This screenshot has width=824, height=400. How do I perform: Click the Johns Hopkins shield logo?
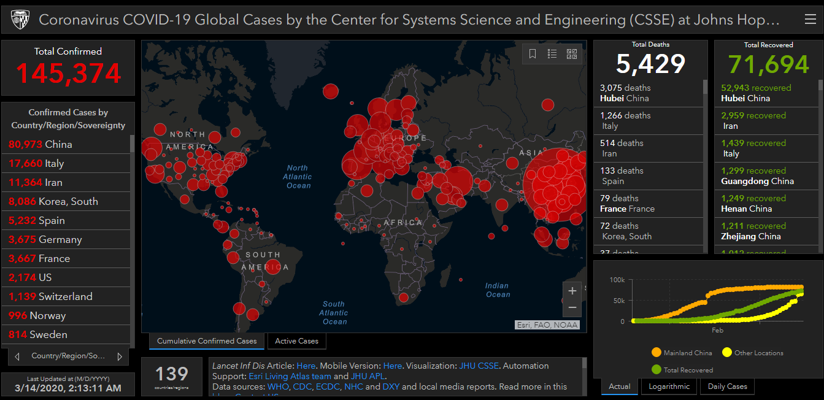click(x=20, y=20)
